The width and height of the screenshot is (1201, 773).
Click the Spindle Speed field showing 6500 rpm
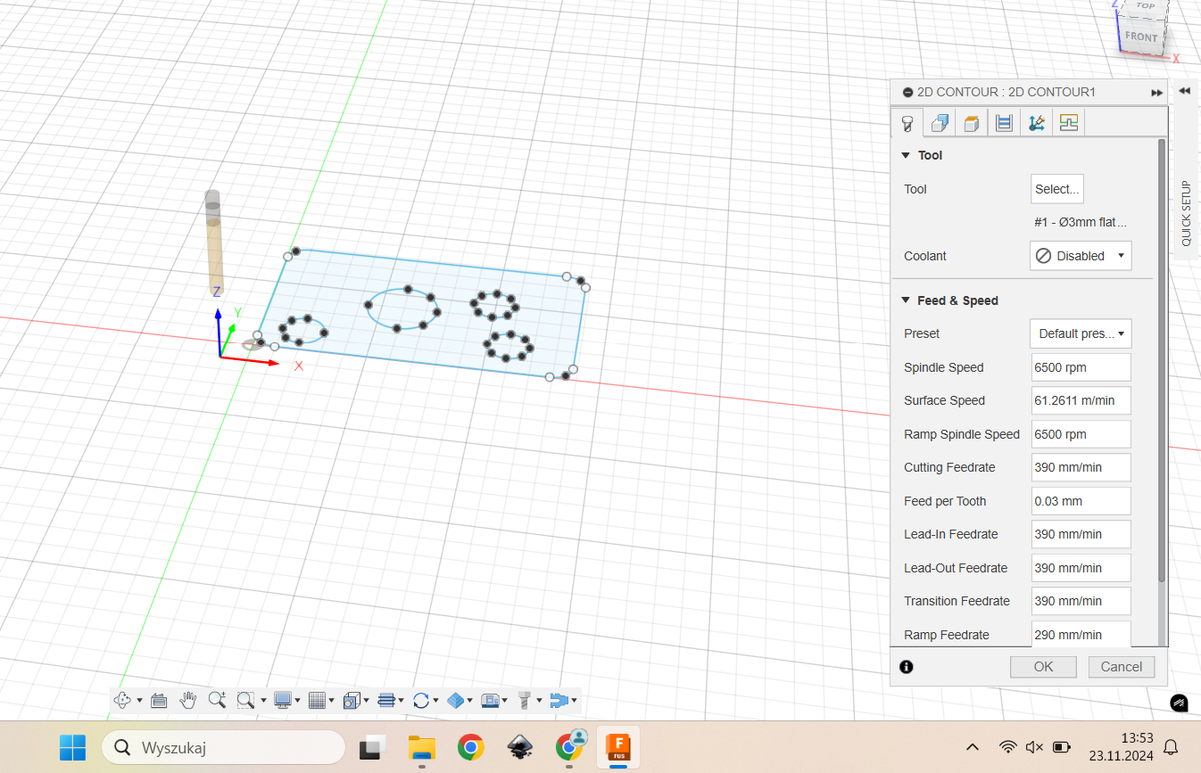click(1081, 367)
